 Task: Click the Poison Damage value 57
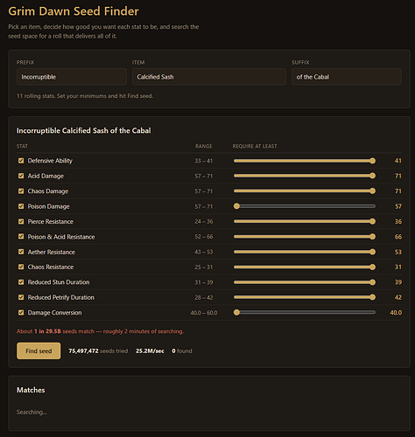398,206
